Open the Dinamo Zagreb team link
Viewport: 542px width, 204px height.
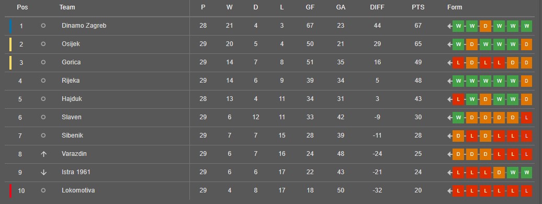84,26
